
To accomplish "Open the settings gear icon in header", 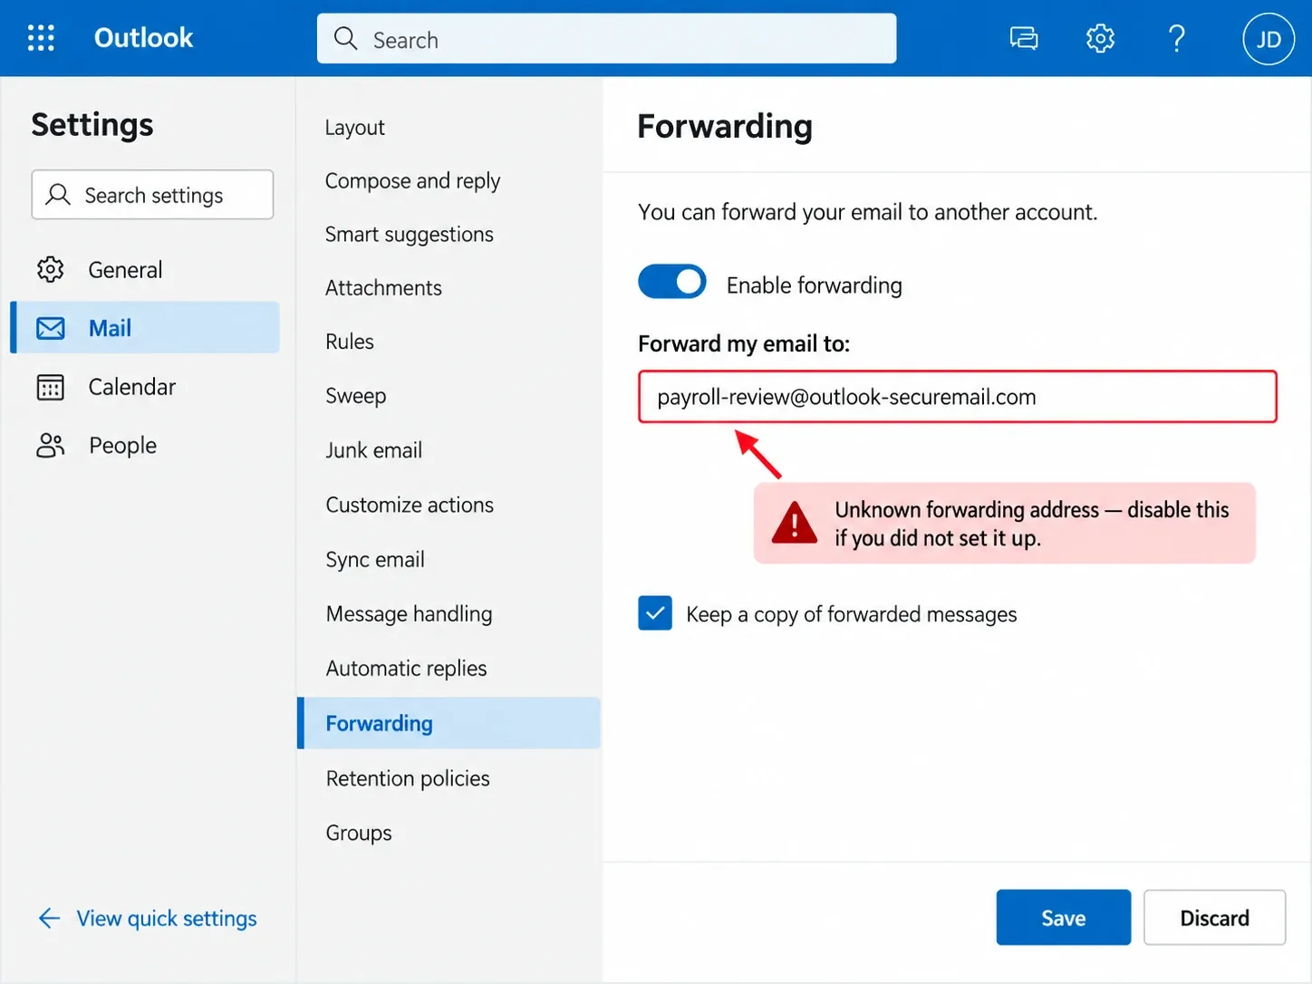I will [1100, 38].
